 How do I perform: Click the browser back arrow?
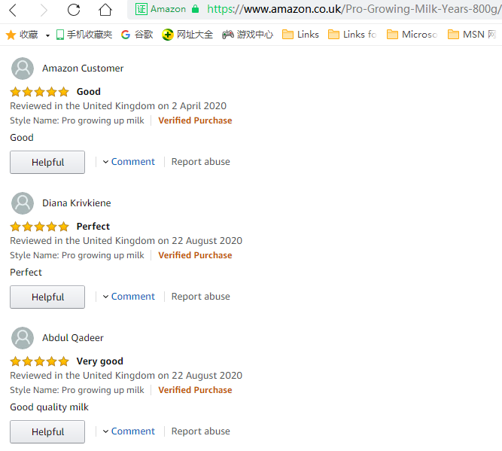coord(13,10)
